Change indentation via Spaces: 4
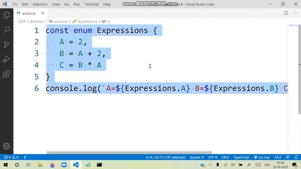 pos(197,157)
